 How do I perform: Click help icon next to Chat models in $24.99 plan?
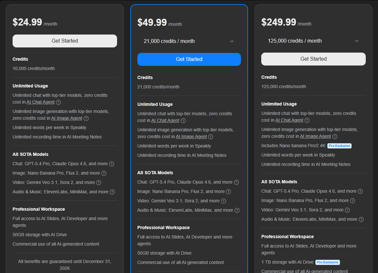coord(112,164)
